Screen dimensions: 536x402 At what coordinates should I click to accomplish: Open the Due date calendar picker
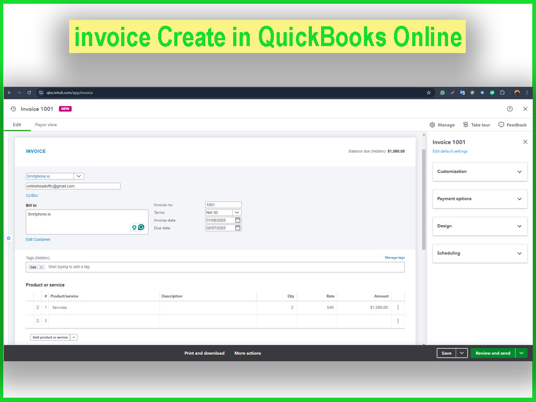pyautogui.click(x=238, y=228)
